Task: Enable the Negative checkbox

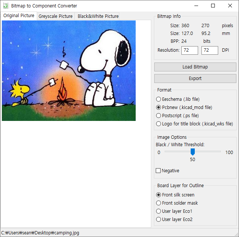Action: (x=167, y=171)
